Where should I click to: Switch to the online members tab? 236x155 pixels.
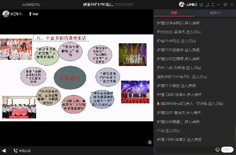(215, 13)
